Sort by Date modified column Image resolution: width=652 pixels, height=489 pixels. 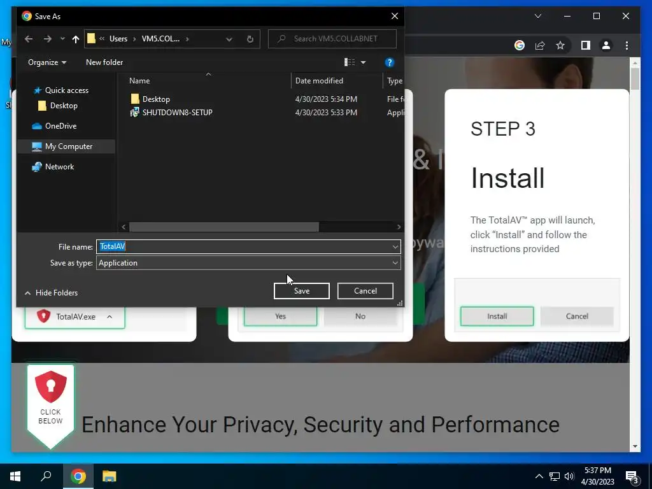(319, 81)
